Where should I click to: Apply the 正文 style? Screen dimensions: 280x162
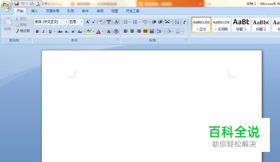pos(201,25)
